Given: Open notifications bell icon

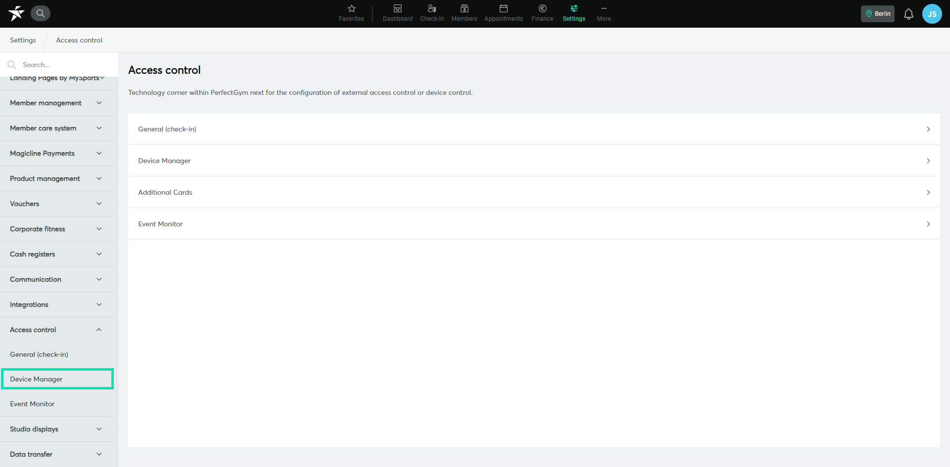Looking at the screenshot, I should point(908,14).
